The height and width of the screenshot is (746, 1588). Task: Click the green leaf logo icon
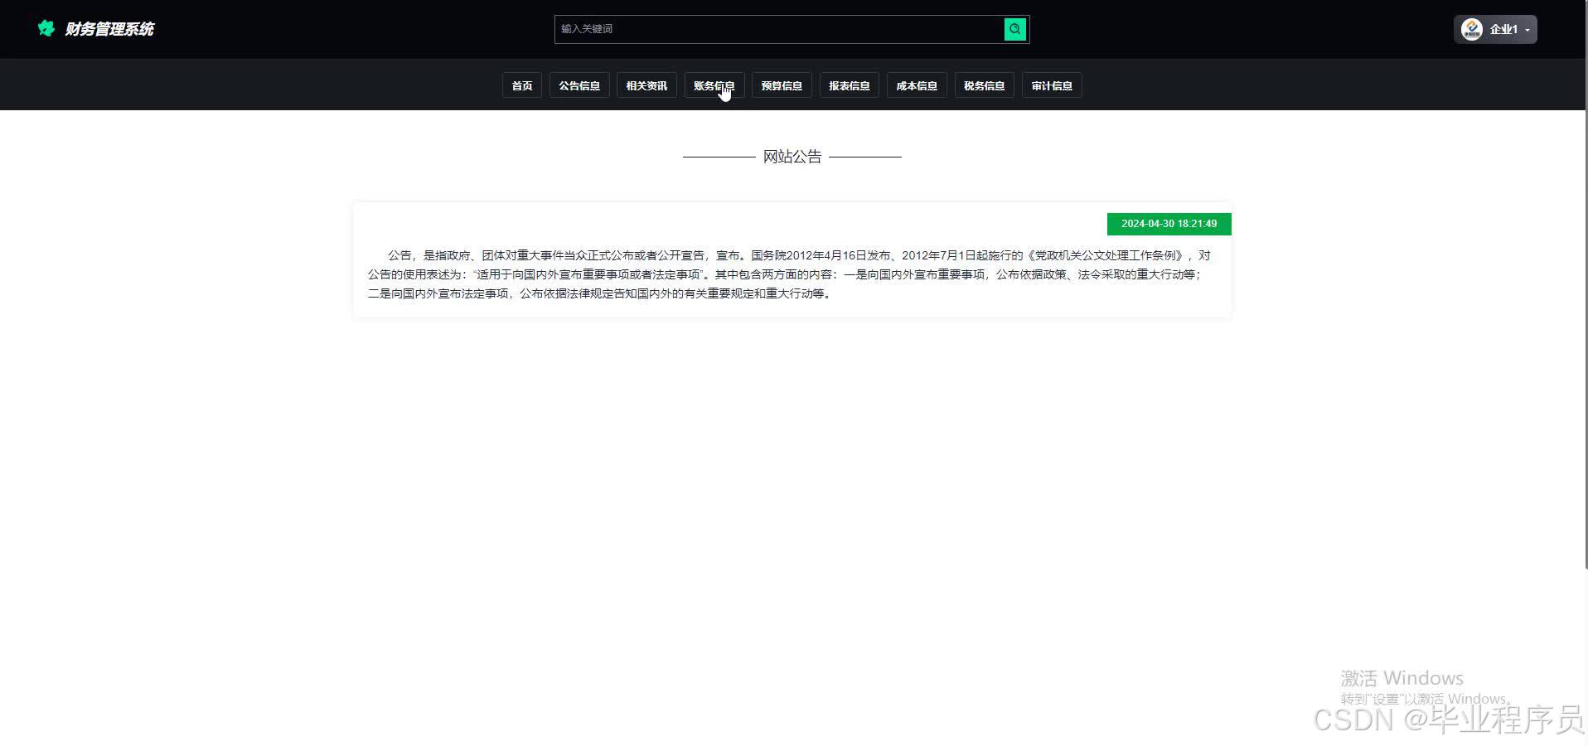[46, 28]
